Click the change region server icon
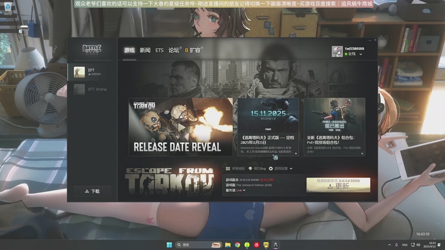445x250 pixels. (x=228, y=168)
